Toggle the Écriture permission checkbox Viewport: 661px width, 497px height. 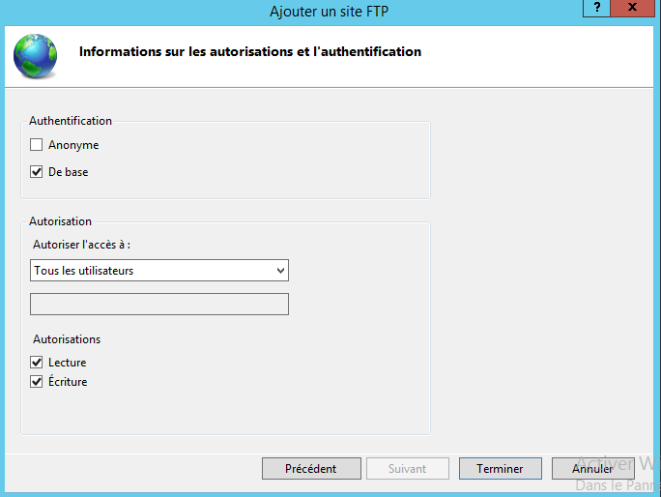coord(37,381)
